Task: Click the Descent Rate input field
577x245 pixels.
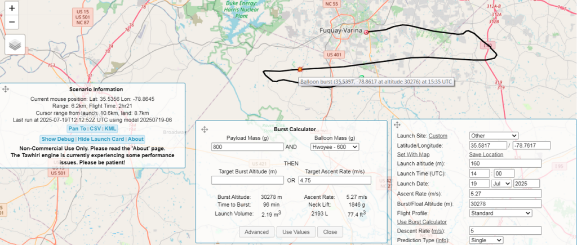Action: pos(505,230)
